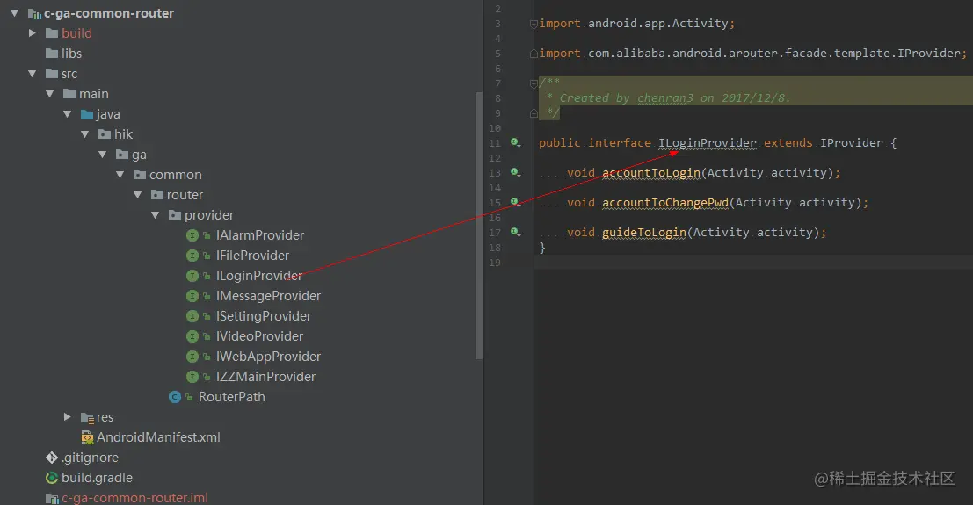Click the AndroidManifest.xml file icon
This screenshot has height=505, width=973.
(88, 437)
